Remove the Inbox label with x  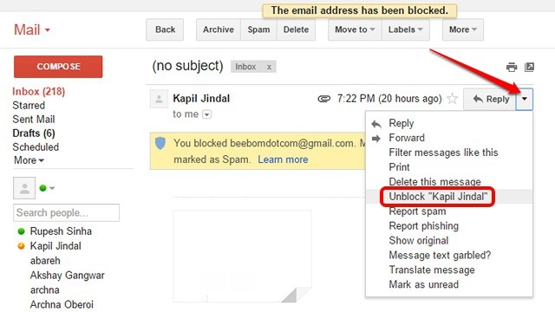269,67
